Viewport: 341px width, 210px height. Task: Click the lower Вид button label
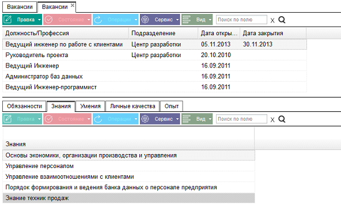200,119
